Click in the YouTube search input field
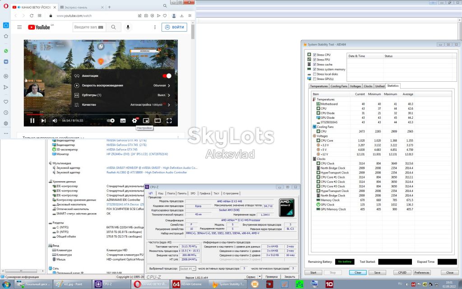The height and width of the screenshot is (289, 462). click(89, 27)
